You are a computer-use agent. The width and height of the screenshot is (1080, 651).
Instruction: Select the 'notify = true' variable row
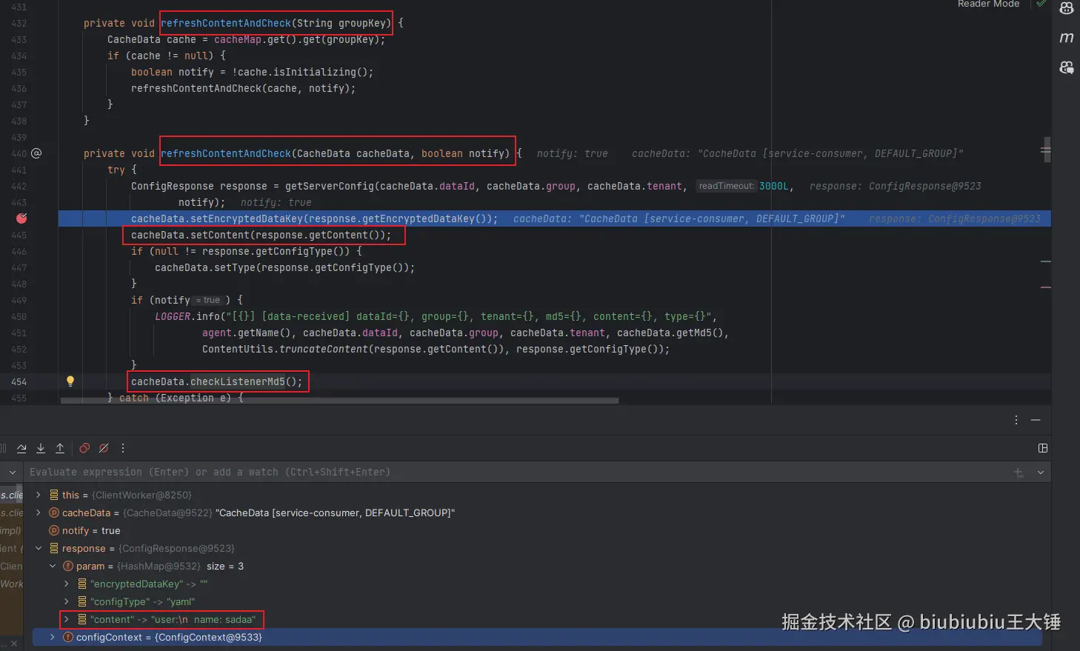(x=537, y=530)
